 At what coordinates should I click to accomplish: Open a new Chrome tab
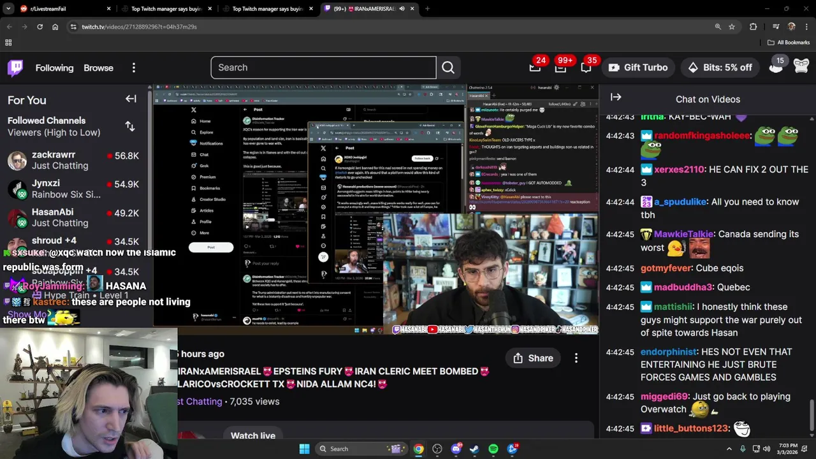point(427,9)
